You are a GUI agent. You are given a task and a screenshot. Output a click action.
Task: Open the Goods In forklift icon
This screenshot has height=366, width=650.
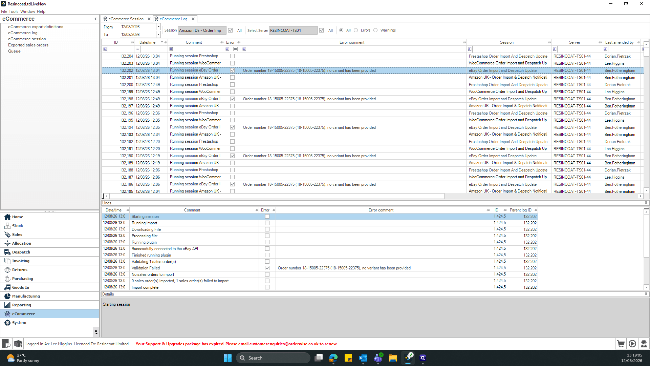[x=7, y=287]
